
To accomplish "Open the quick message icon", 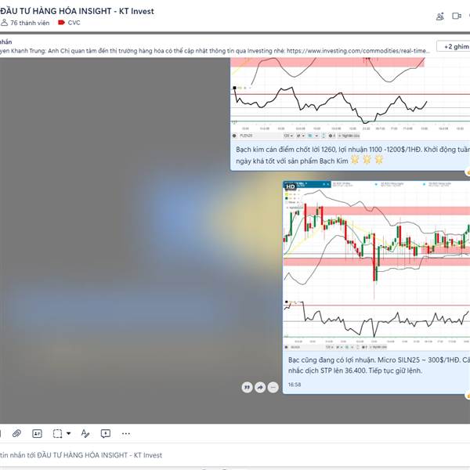I will [x=106, y=433].
